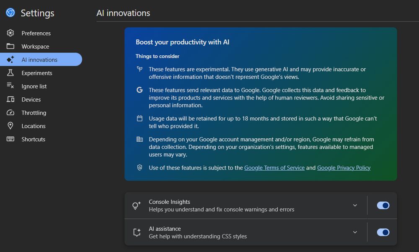This screenshot has width=419, height=252.
Task: Click the sprout icon beside experimental notice
Action: pyautogui.click(x=140, y=69)
